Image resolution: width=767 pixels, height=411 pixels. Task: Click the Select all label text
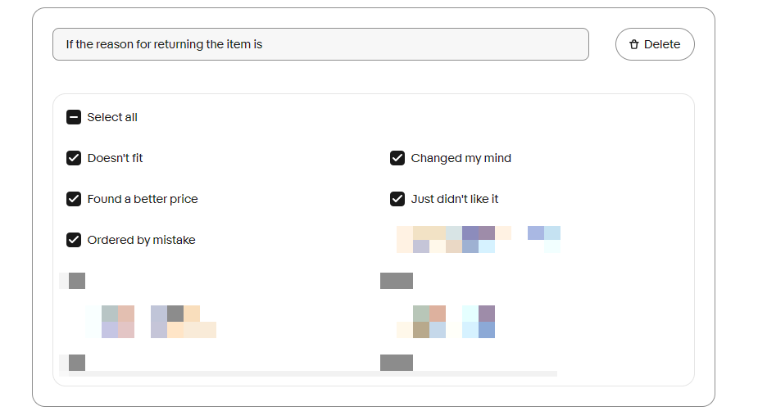pos(112,117)
